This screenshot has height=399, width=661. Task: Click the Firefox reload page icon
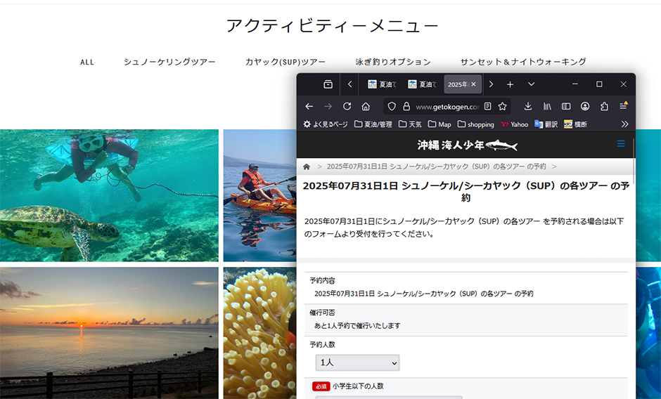click(x=347, y=106)
